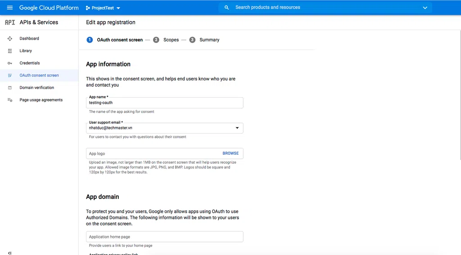Click the Page usage agreements icon
This screenshot has height=255, width=461.
tap(10, 100)
